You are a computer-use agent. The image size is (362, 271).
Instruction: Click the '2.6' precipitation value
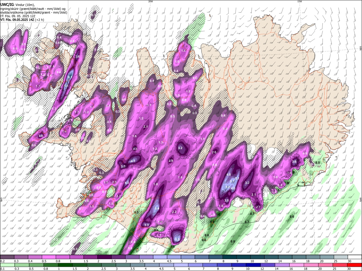214,152
